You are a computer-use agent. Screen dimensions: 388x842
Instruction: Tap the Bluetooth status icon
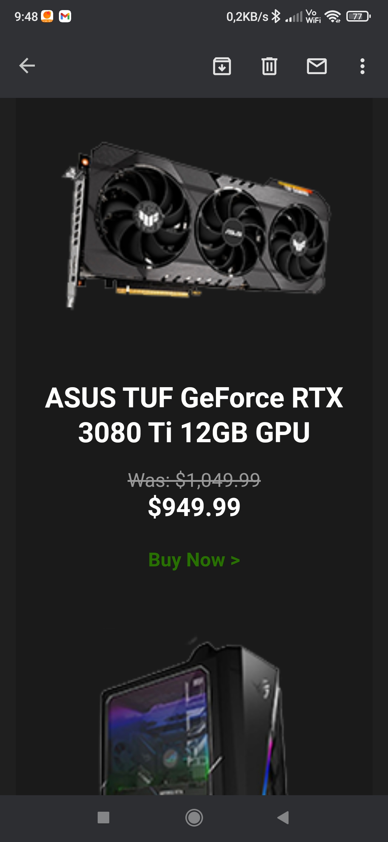tap(276, 17)
